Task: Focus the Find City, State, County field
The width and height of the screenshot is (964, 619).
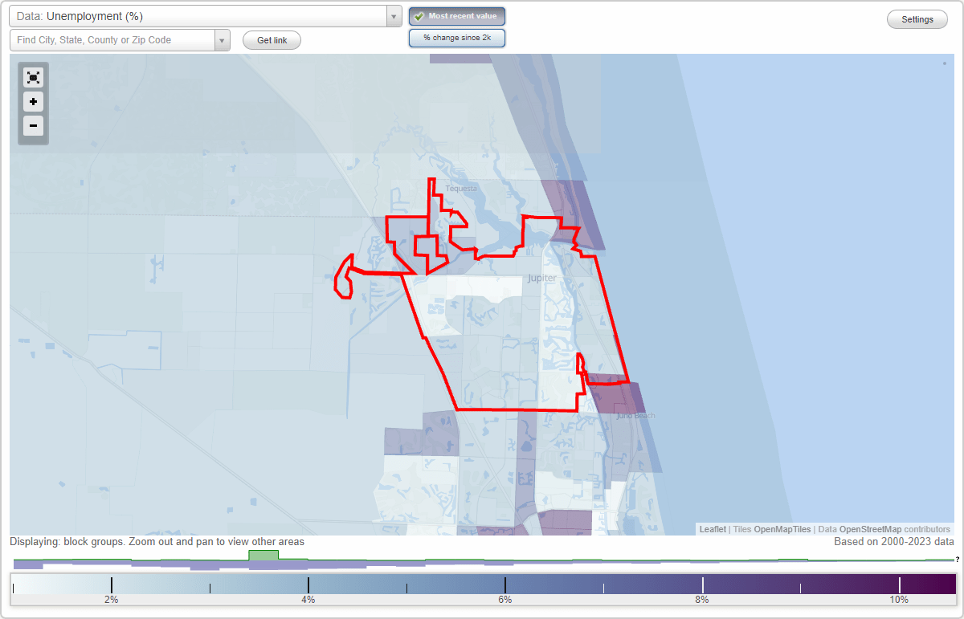Action: tap(112, 40)
